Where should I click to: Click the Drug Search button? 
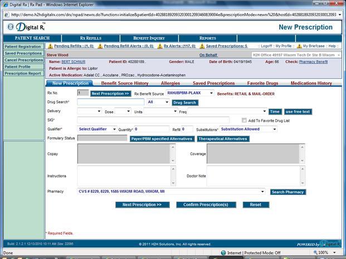(184, 103)
